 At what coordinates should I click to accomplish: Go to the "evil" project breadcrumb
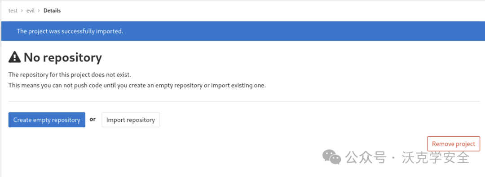coord(31,11)
